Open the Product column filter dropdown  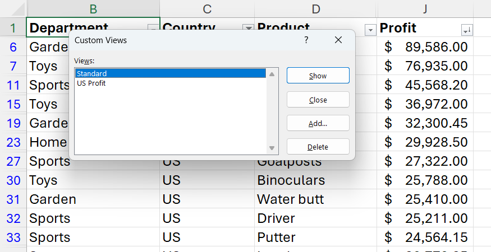pos(370,30)
